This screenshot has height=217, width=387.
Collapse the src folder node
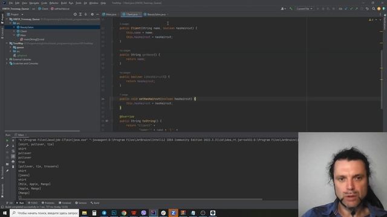point(11,23)
